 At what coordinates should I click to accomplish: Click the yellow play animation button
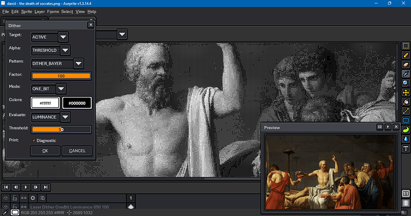click(x=26, y=187)
